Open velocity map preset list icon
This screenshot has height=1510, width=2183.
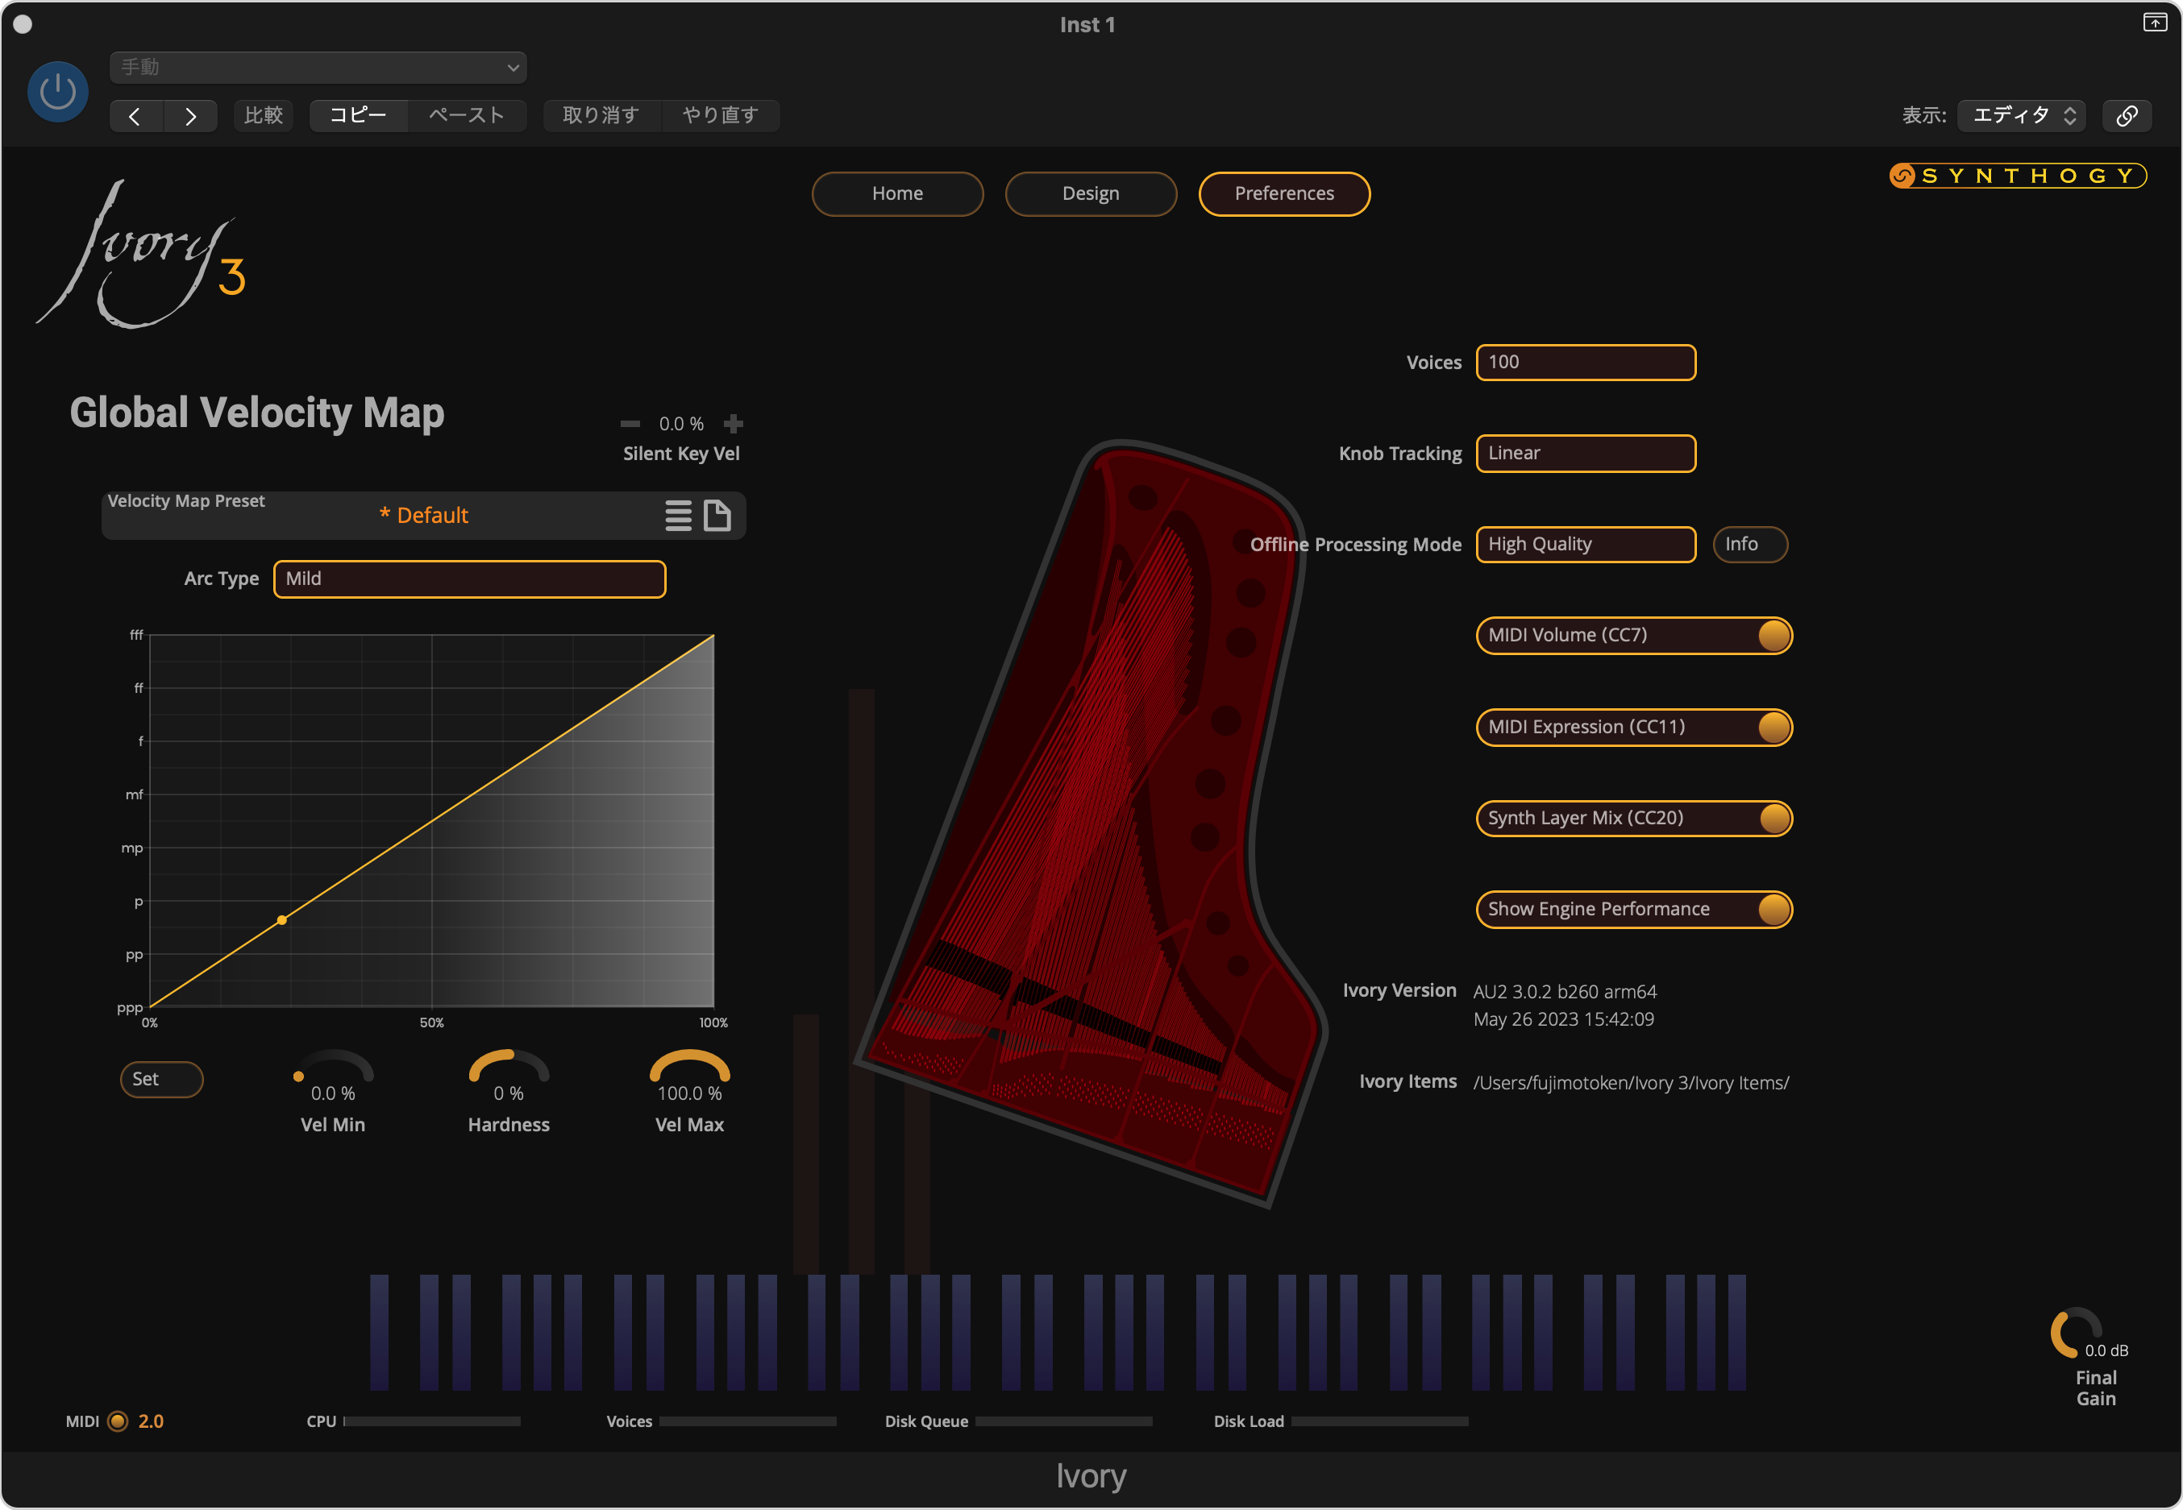click(x=679, y=516)
